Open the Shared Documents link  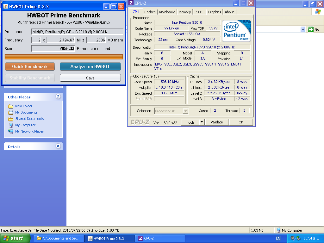[x=29, y=119]
